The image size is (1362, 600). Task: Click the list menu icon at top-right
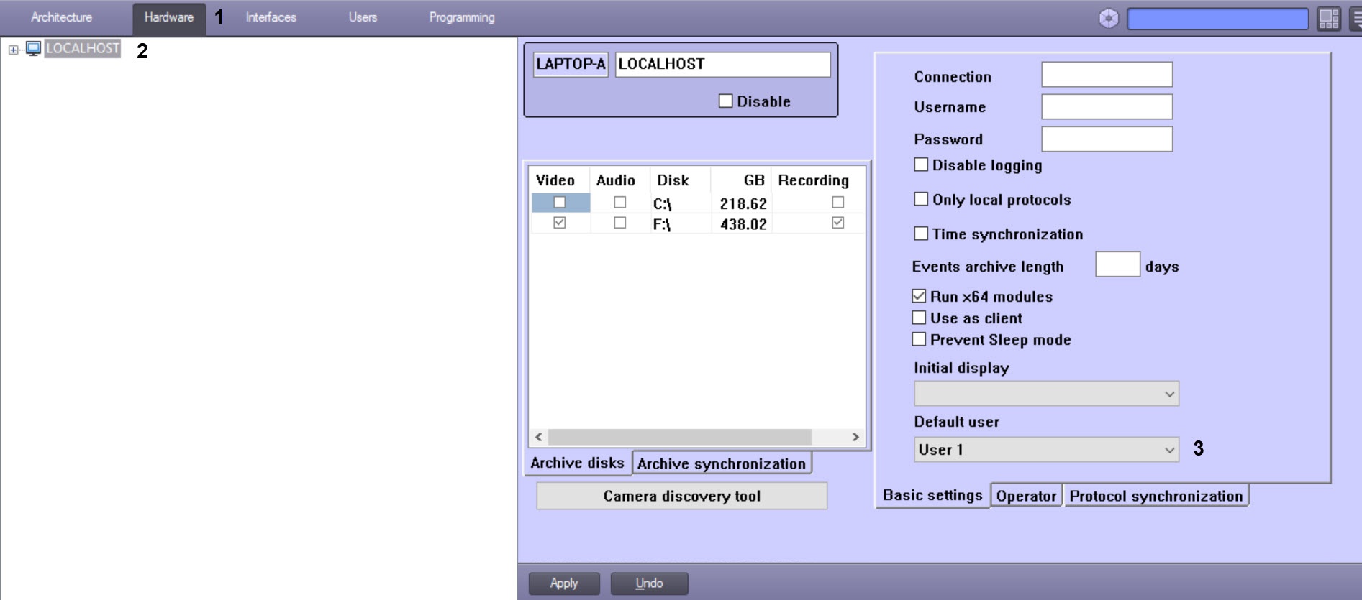[1356, 19]
